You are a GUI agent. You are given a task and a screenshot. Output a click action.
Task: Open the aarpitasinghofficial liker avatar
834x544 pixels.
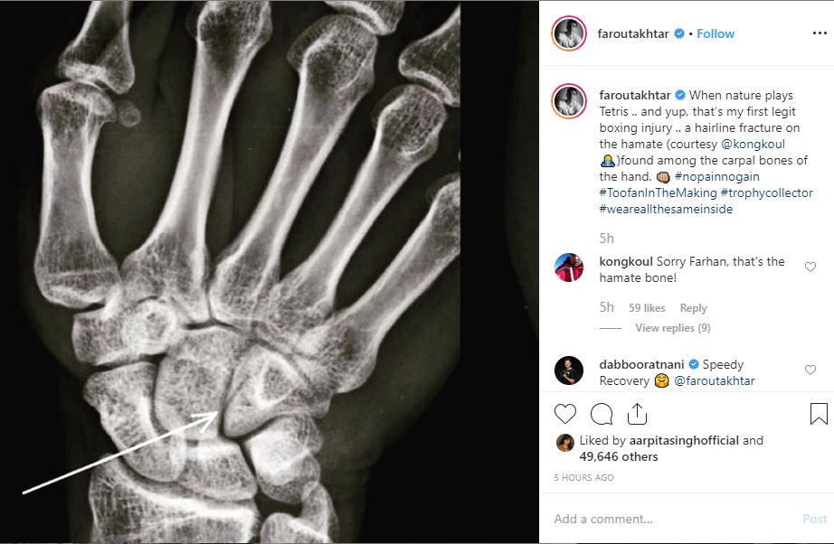coord(564,443)
